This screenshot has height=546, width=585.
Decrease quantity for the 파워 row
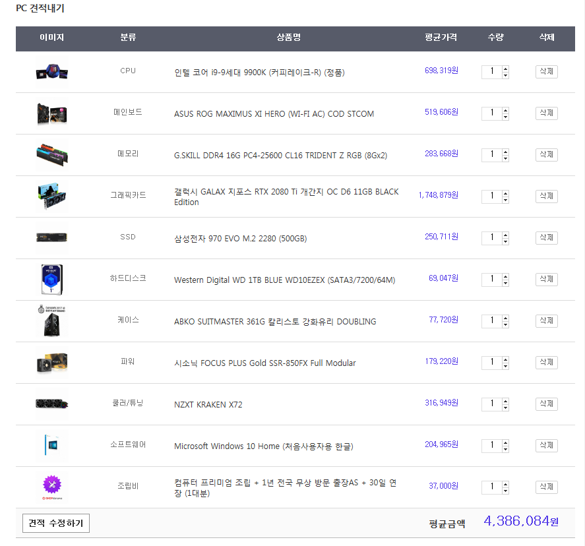[505, 366]
